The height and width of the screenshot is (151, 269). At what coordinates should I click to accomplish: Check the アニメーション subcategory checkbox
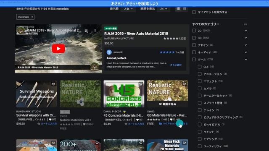point(200,74)
